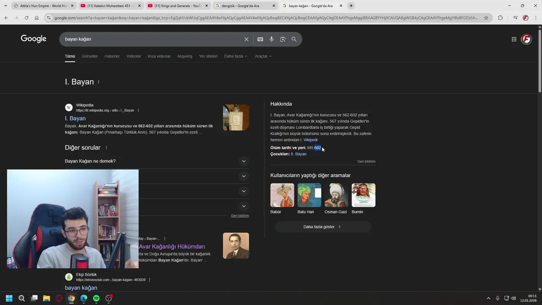View site information icon in address bar
This screenshot has height=305, width=542.
coord(49,18)
